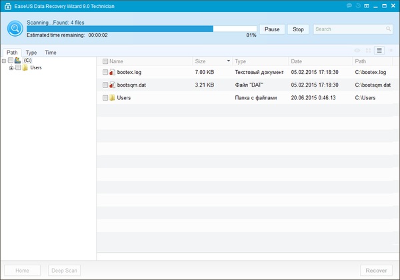Switch to the Type tab
This screenshot has width=400, height=280.
point(31,53)
